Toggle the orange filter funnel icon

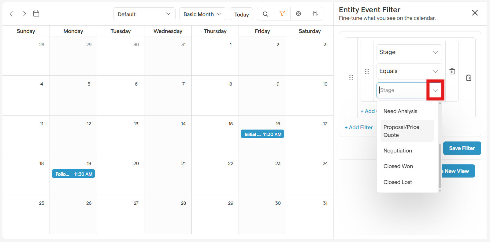coord(282,14)
